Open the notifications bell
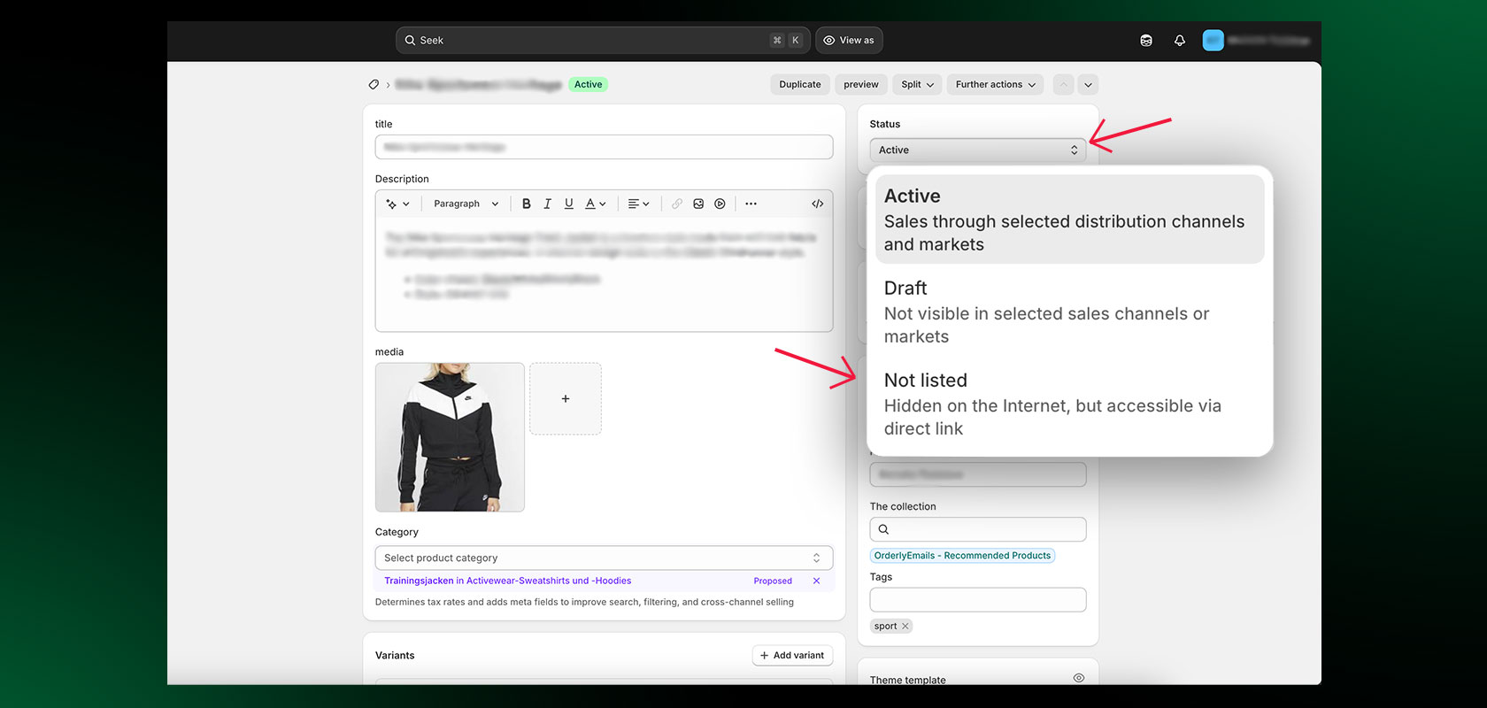 click(1179, 41)
